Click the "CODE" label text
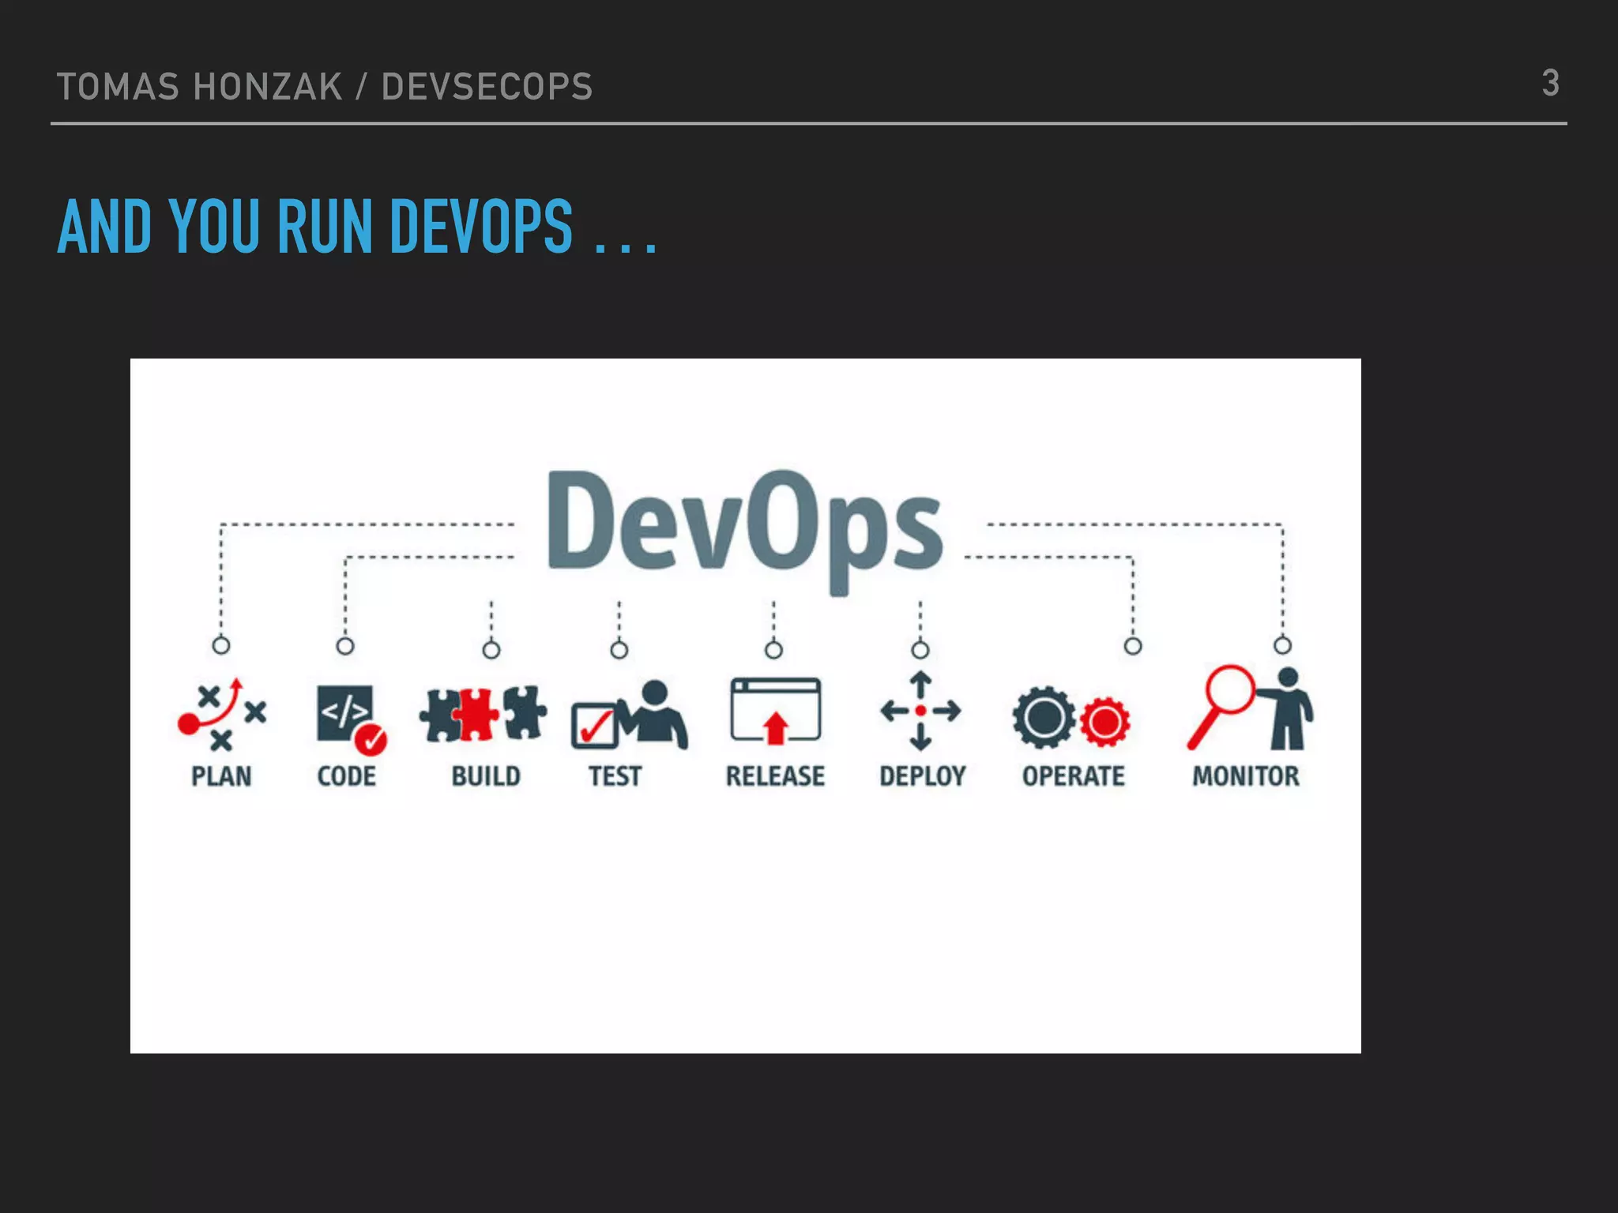1618x1213 pixels. pyautogui.click(x=346, y=776)
